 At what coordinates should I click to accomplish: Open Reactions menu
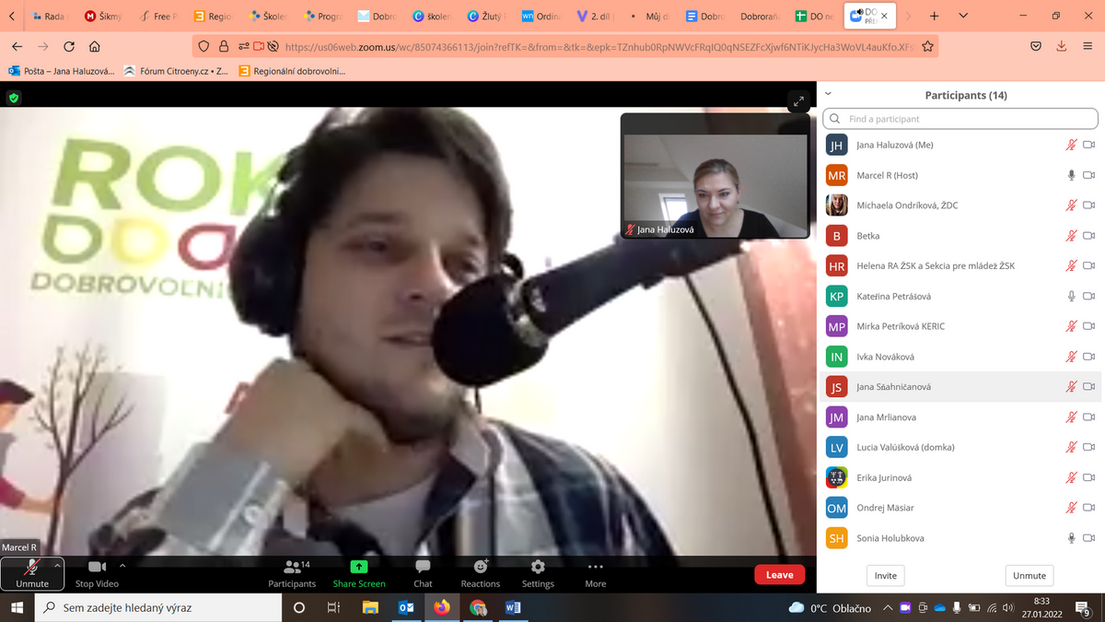point(481,573)
